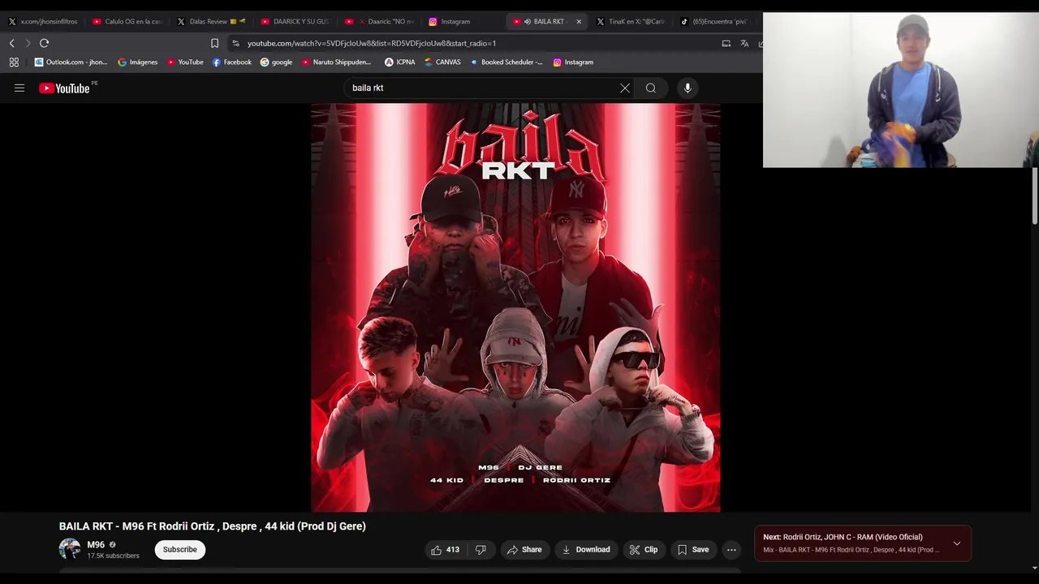The image size is (1039, 584).
Task: Subscribe to the M96 channel
Action: pyautogui.click(x=179, y=550)
